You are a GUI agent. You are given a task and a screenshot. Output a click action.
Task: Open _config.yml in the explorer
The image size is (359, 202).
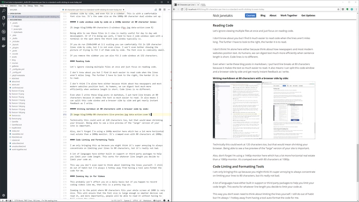click(17, 72)
